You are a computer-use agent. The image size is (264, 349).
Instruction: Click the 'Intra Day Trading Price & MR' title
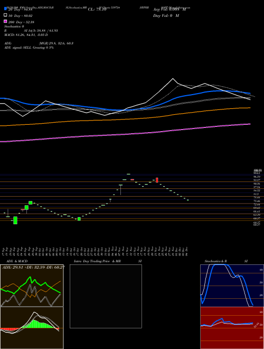coord(97,261)
